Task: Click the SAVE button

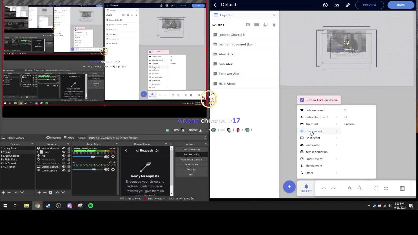Action: 401,5
